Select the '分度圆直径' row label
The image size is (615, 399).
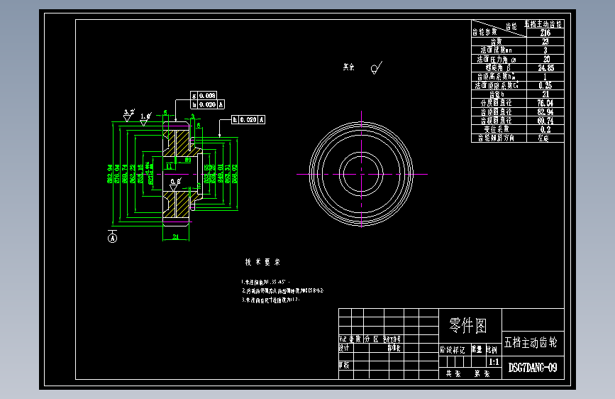pos(497,103)
